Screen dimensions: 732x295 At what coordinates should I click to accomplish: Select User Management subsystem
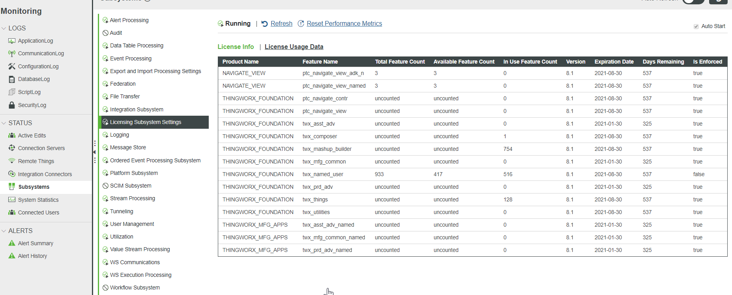point(132,224)
